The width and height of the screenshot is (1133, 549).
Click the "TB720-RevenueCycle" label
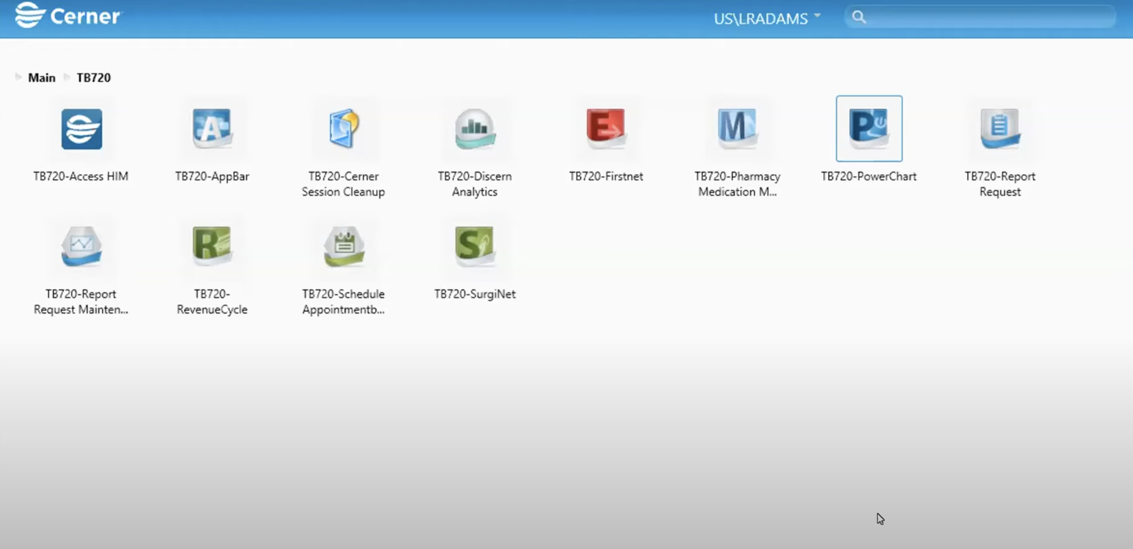click(212, 302)
